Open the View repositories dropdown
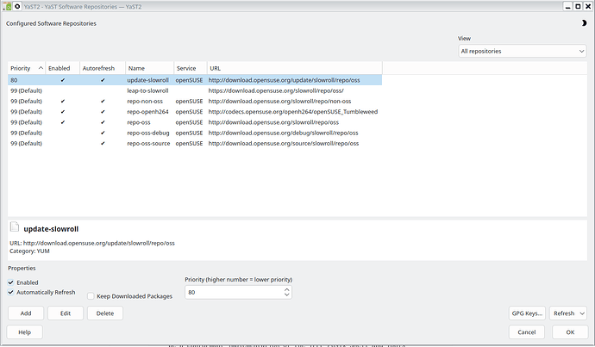The image size is (595, 347). point(522,51)
